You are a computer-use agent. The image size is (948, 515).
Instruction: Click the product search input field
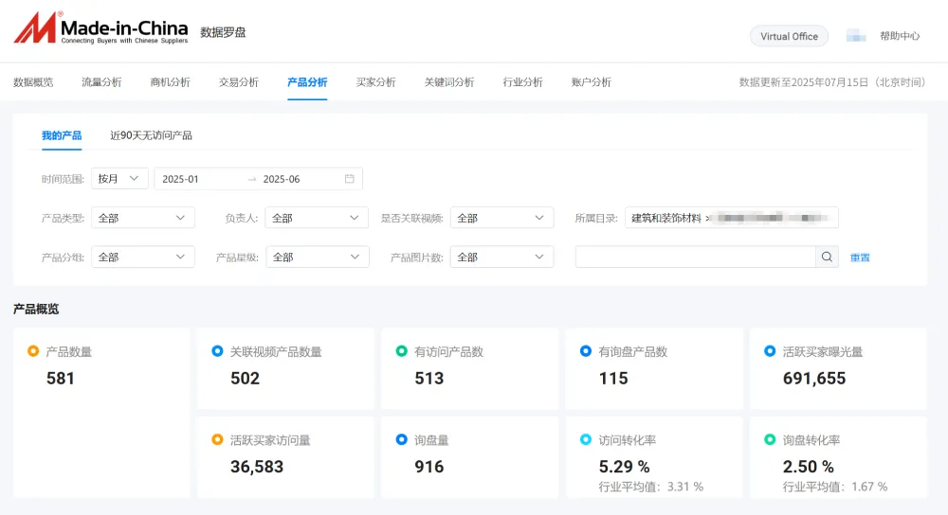coord(695,257)
